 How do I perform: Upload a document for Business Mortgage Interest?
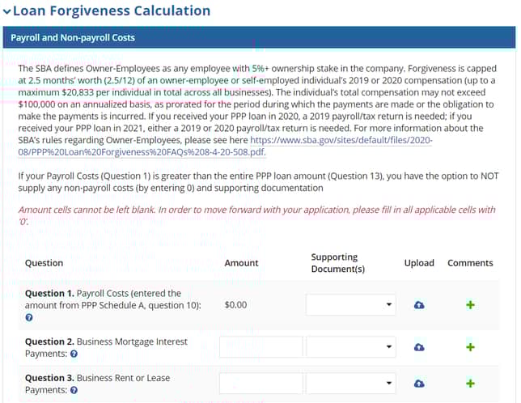(419, 347)
